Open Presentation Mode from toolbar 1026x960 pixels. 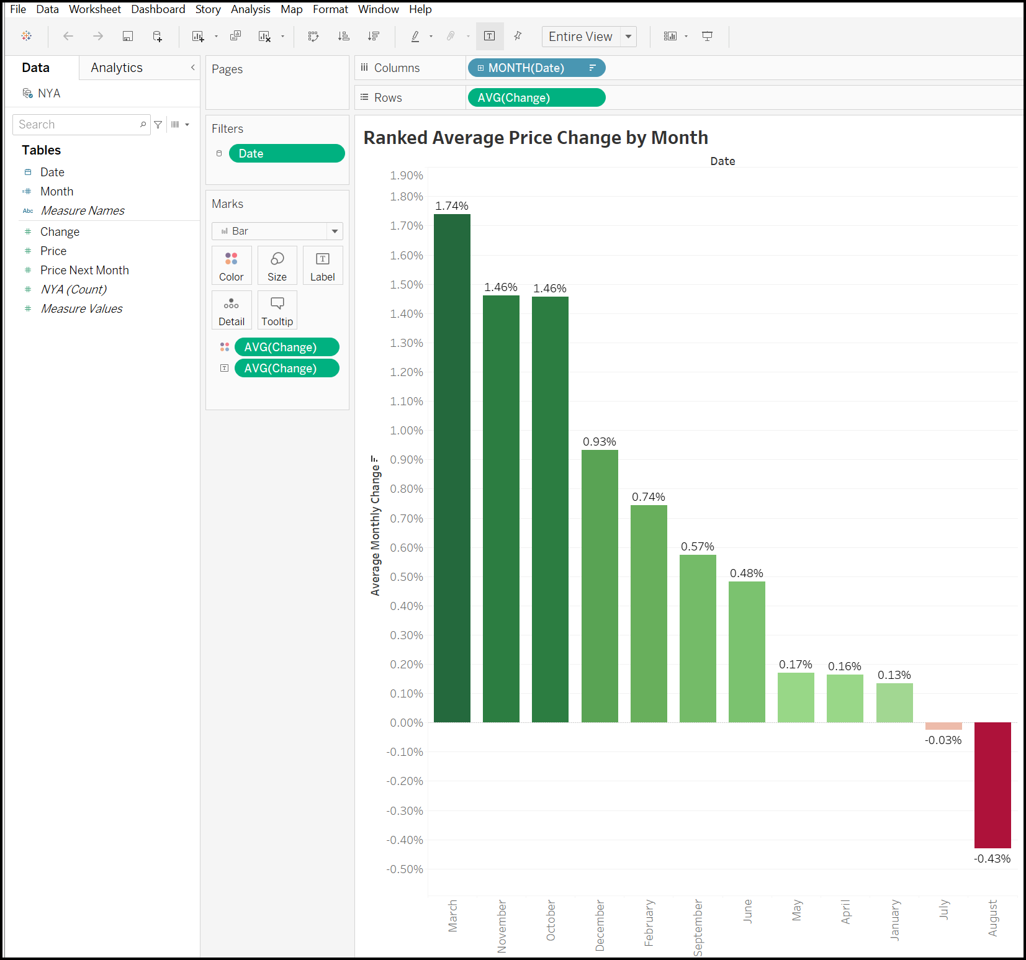707,37
